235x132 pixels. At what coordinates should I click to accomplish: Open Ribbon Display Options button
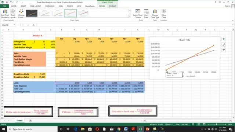220,2
